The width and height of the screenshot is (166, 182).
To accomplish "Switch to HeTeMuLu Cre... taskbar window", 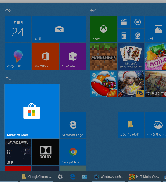I will [x=144, y=177].
